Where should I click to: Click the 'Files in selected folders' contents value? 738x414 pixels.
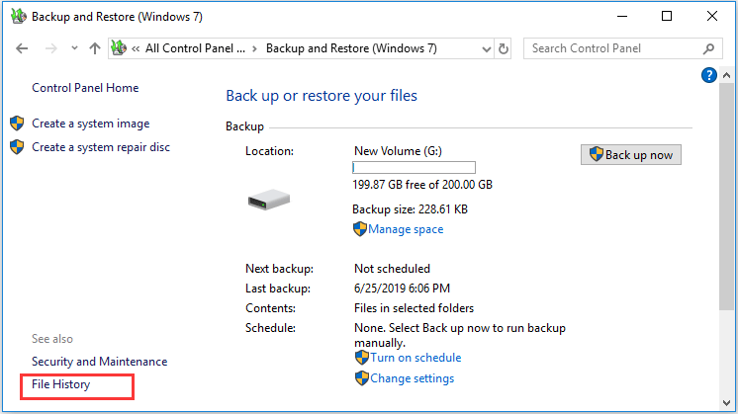coord(414,308)
